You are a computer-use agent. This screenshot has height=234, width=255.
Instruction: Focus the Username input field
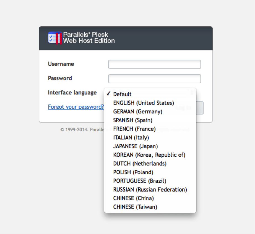click(155, 64)
